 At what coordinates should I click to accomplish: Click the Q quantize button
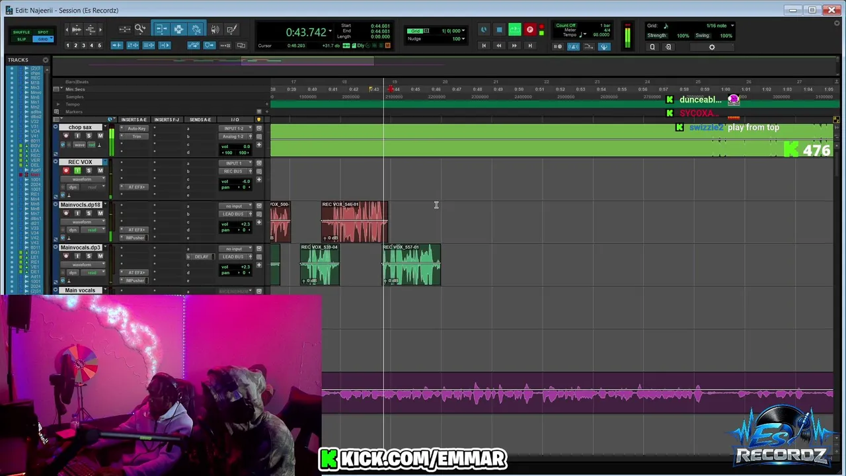[652, 47]
